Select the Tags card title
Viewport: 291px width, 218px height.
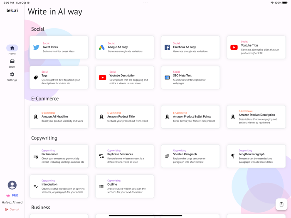tap(44, 76)
